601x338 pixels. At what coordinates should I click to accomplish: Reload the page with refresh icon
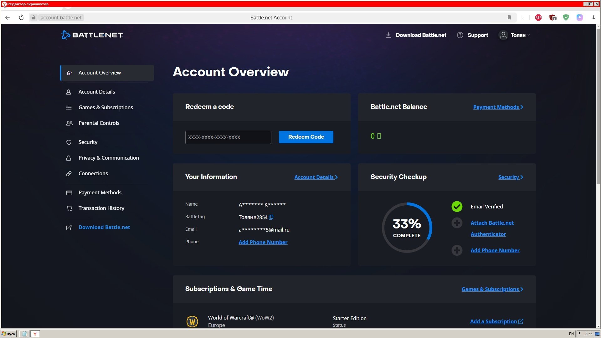pyautogui.click(x=21, y=18)
